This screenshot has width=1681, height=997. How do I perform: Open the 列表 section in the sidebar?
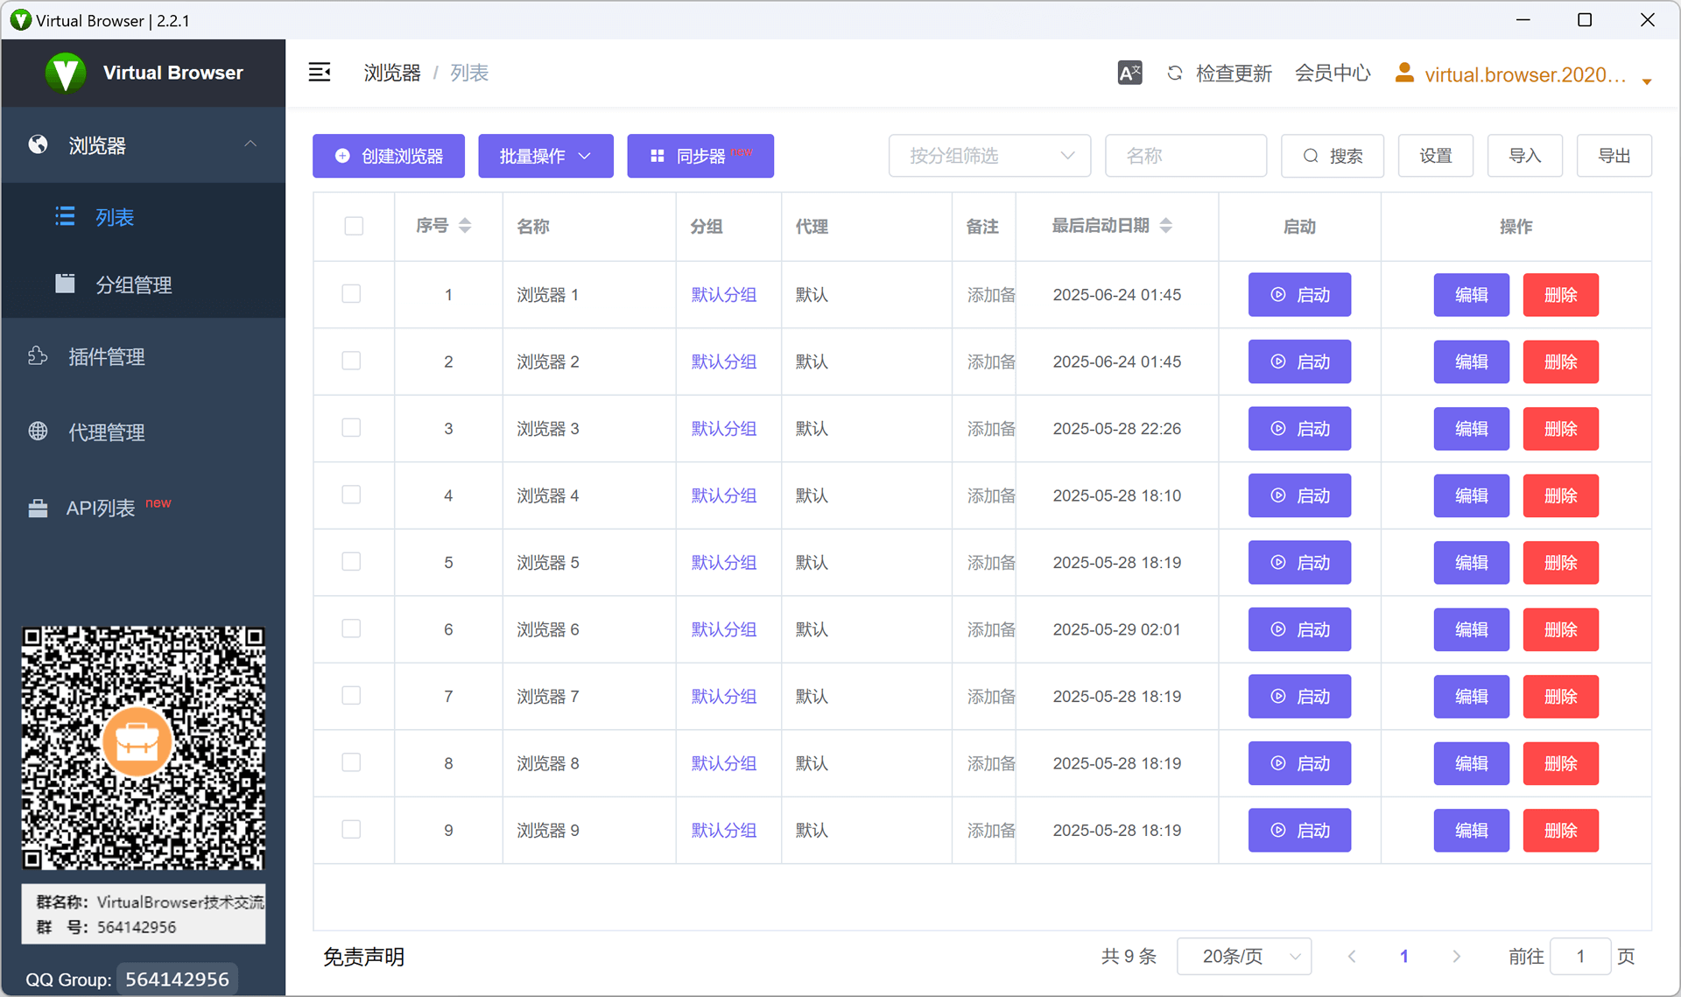pyautogui.click(x=114, y=217)
